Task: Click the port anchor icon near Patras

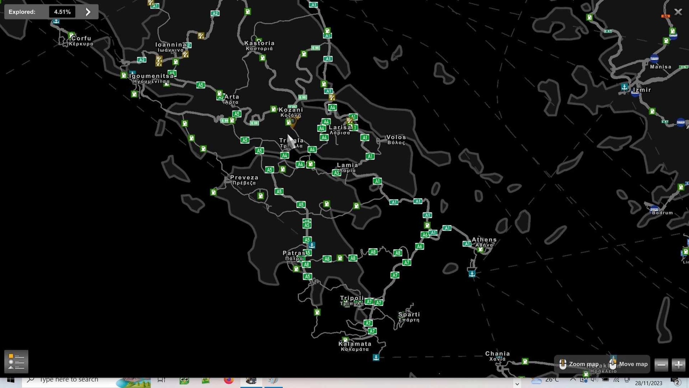Action: tap(312, 245)
